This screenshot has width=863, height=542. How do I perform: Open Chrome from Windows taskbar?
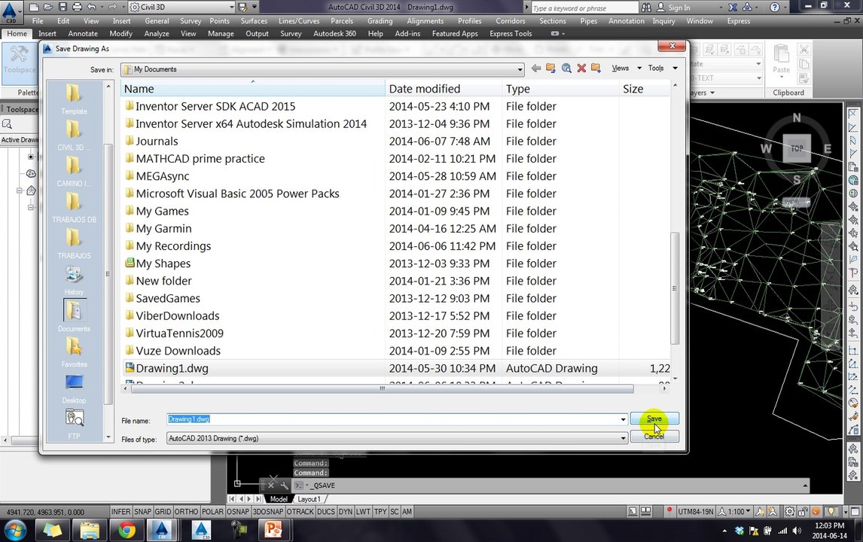click(126, 530)
